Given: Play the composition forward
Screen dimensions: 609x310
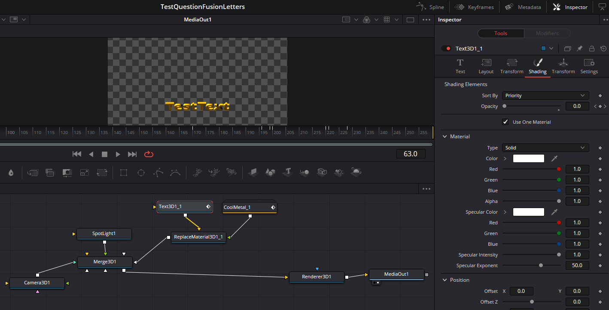Looking at the screenshot, I should click(x=118, y=154).
